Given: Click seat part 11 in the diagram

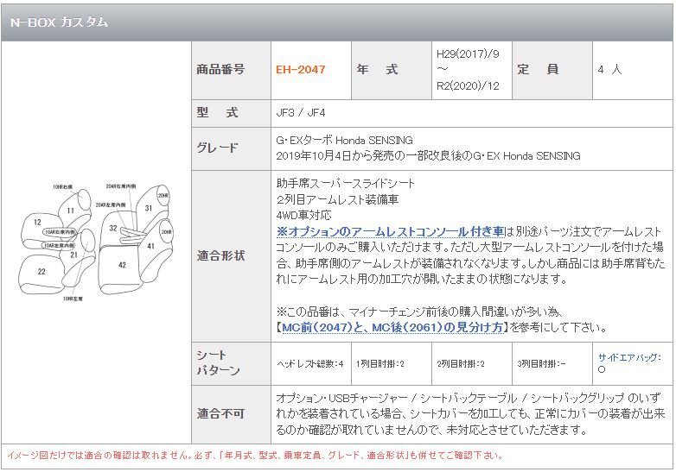Looking at the screenshot, I should [x=70, y=211].
